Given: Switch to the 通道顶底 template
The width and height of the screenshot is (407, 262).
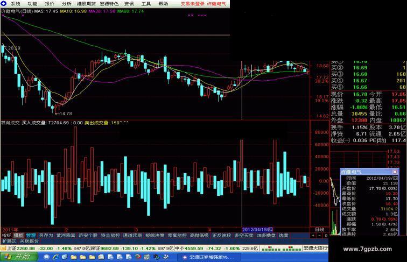Looking at the screenshot, I should [132, 236].
